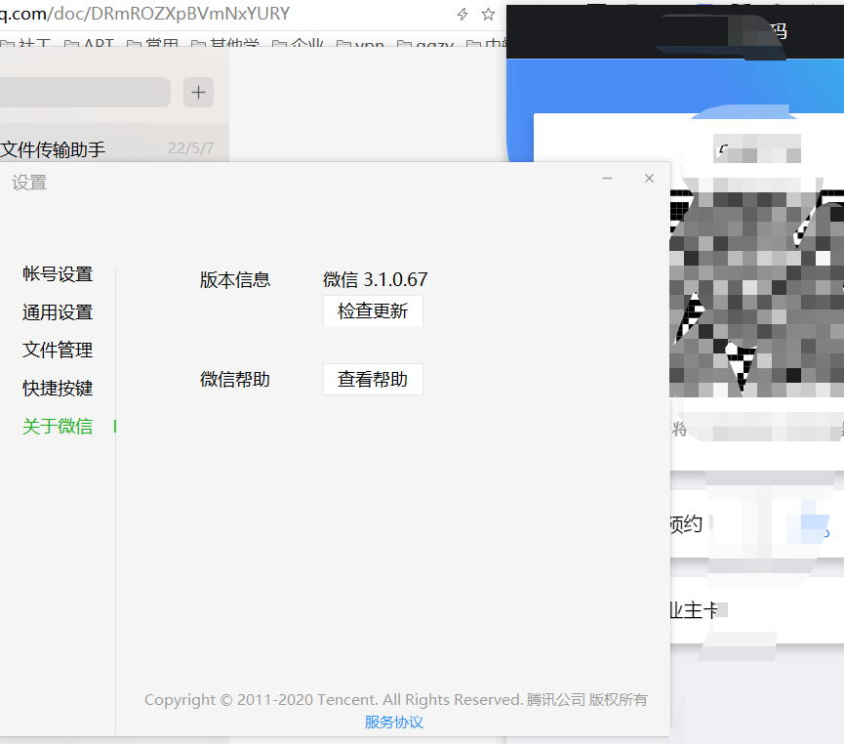Bookmark page with browser star icon

[488, 14]
